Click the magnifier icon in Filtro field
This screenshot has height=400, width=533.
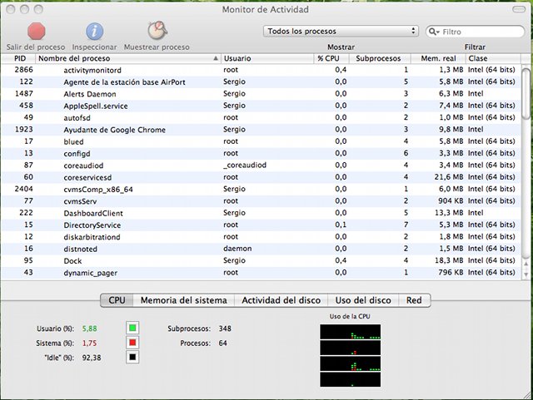point(435,32)
